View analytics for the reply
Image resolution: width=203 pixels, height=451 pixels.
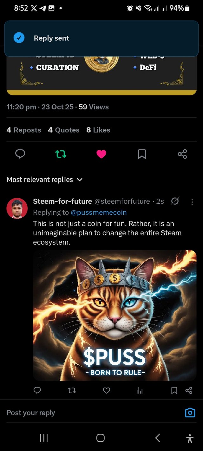(x=140, y=390)
